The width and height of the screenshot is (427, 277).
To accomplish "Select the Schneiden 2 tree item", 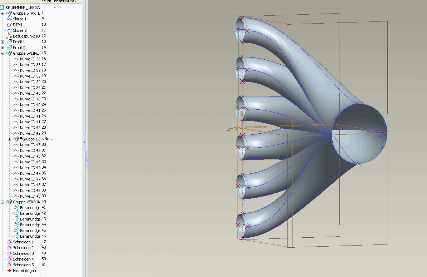I will pyautogui.click(x=23, y=248).
